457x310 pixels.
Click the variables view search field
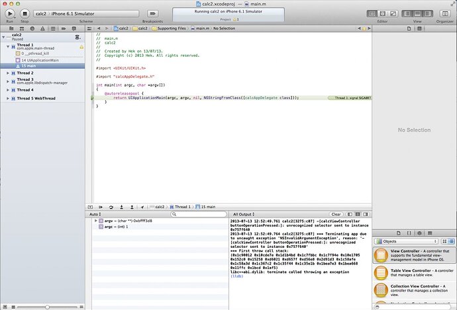click(x=199, y=215)
